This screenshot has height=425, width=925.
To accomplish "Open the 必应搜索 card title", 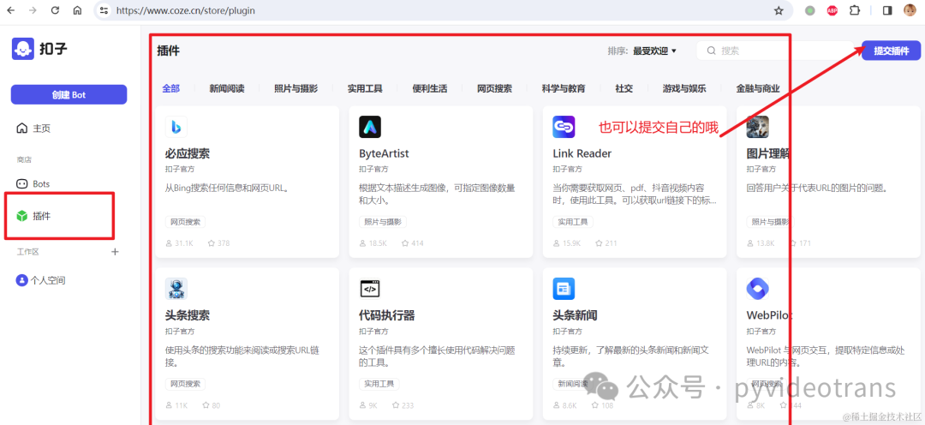I will [188, 153].
